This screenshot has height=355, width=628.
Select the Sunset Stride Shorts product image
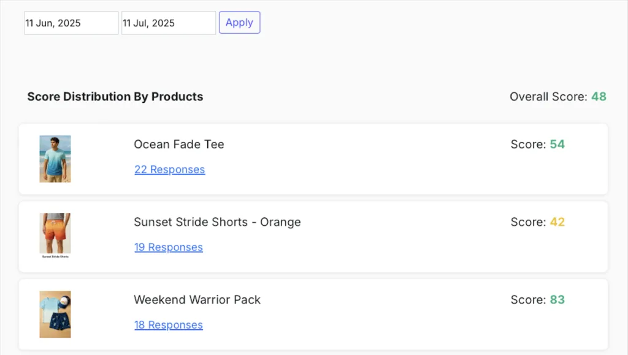point(55,235)
